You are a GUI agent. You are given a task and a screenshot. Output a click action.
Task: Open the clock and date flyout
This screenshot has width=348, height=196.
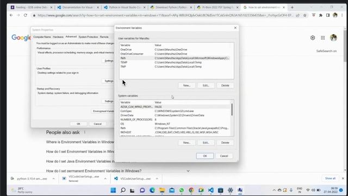tap(331, 190)
